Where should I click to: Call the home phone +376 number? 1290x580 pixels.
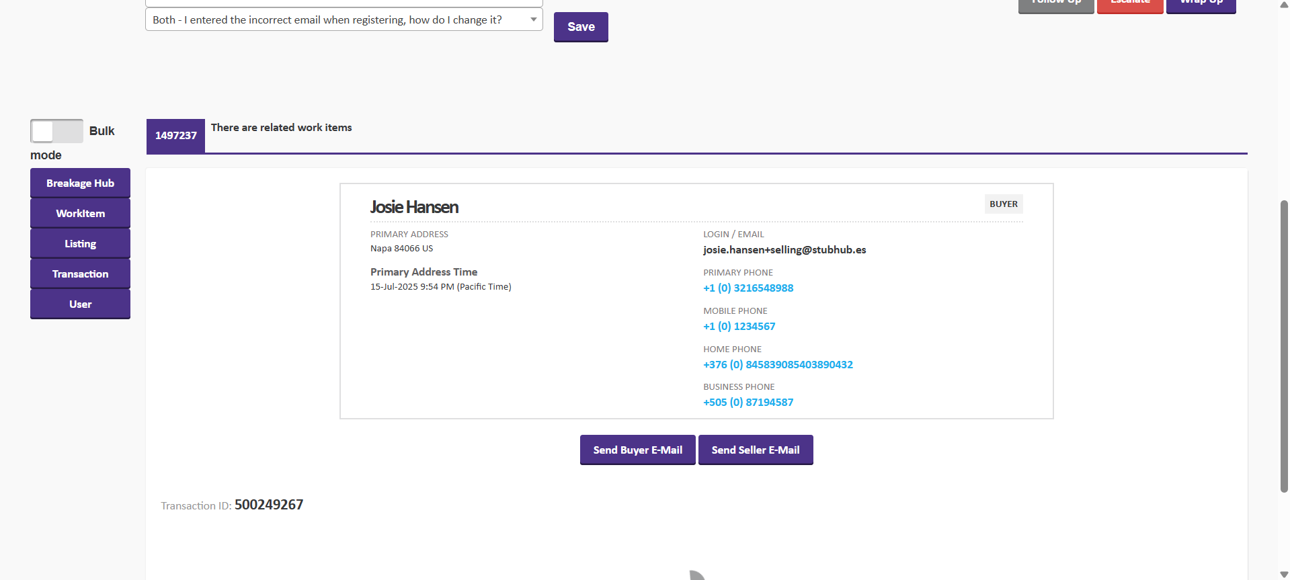point(778,365)
